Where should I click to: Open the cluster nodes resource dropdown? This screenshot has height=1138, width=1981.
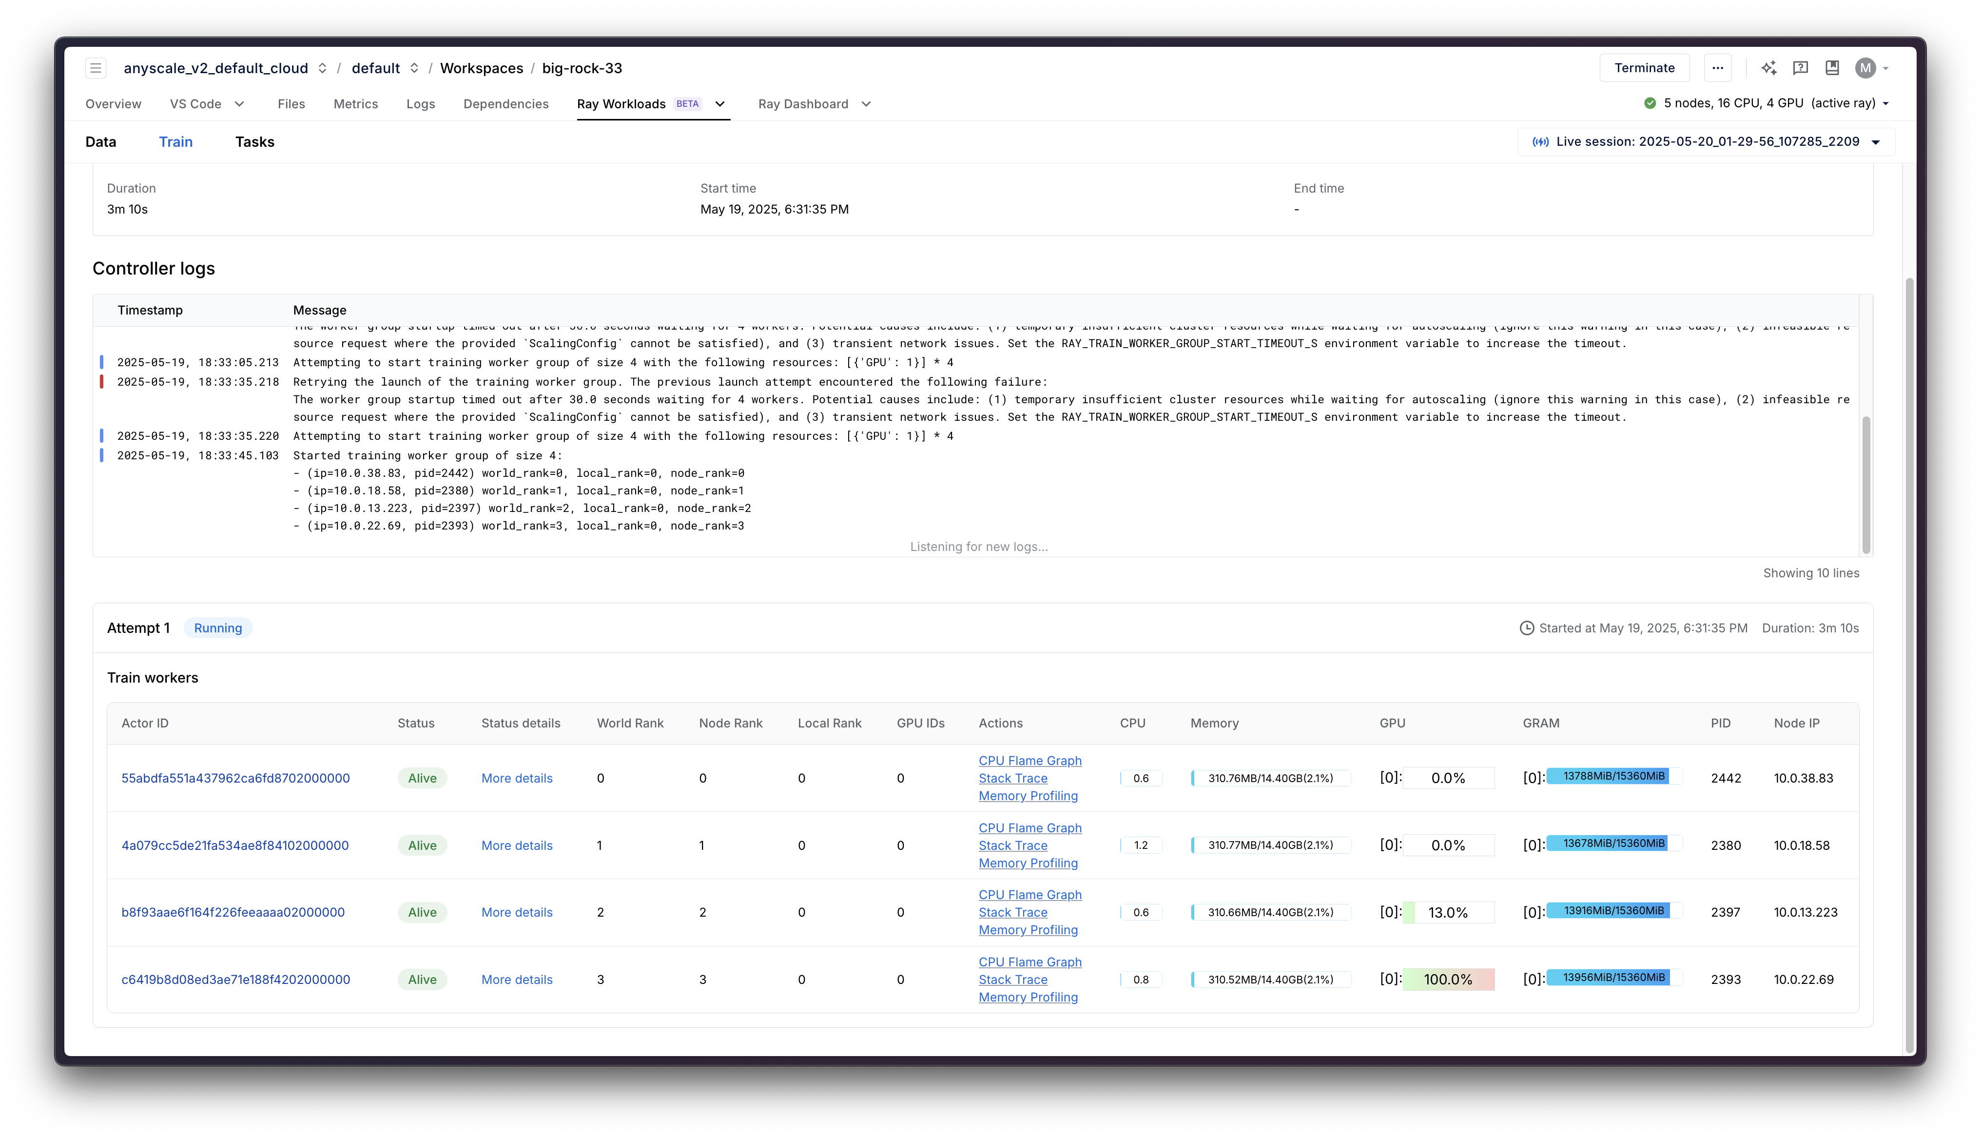point(1885,103)
